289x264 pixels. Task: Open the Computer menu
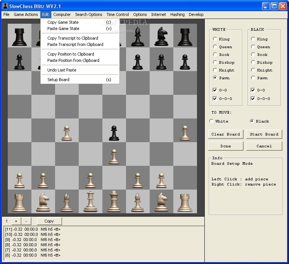tap(62, 14)
